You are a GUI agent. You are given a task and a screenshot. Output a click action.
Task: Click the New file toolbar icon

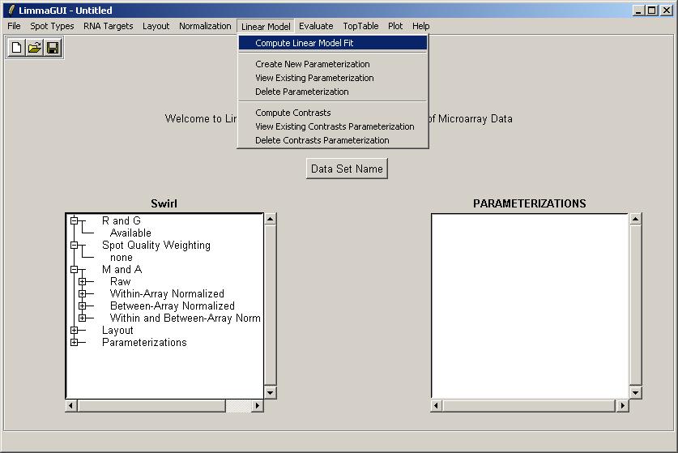point(16,48)
